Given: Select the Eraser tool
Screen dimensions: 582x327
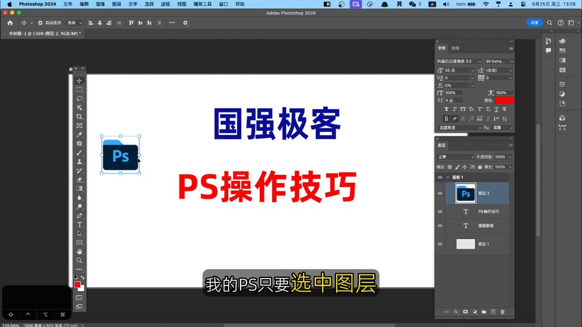Looking at the screenshot, I should 79,179.
